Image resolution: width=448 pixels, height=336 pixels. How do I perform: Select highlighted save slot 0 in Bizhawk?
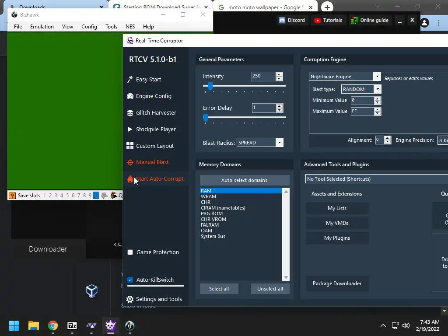[96, 196]
